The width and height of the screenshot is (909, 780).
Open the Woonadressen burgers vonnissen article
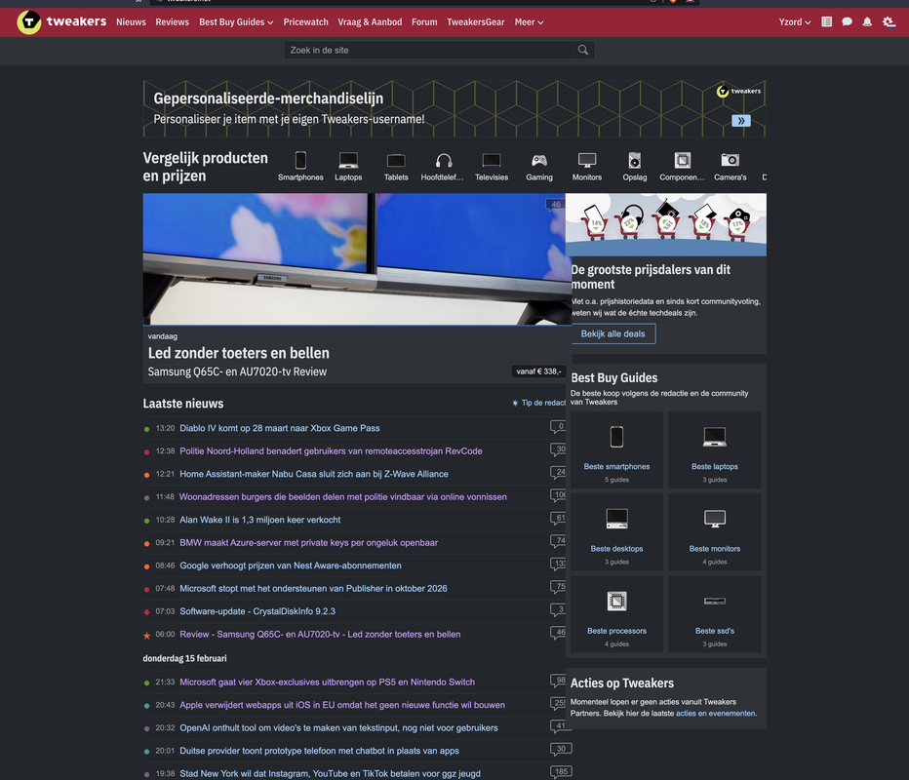click(x=343, y=496)
